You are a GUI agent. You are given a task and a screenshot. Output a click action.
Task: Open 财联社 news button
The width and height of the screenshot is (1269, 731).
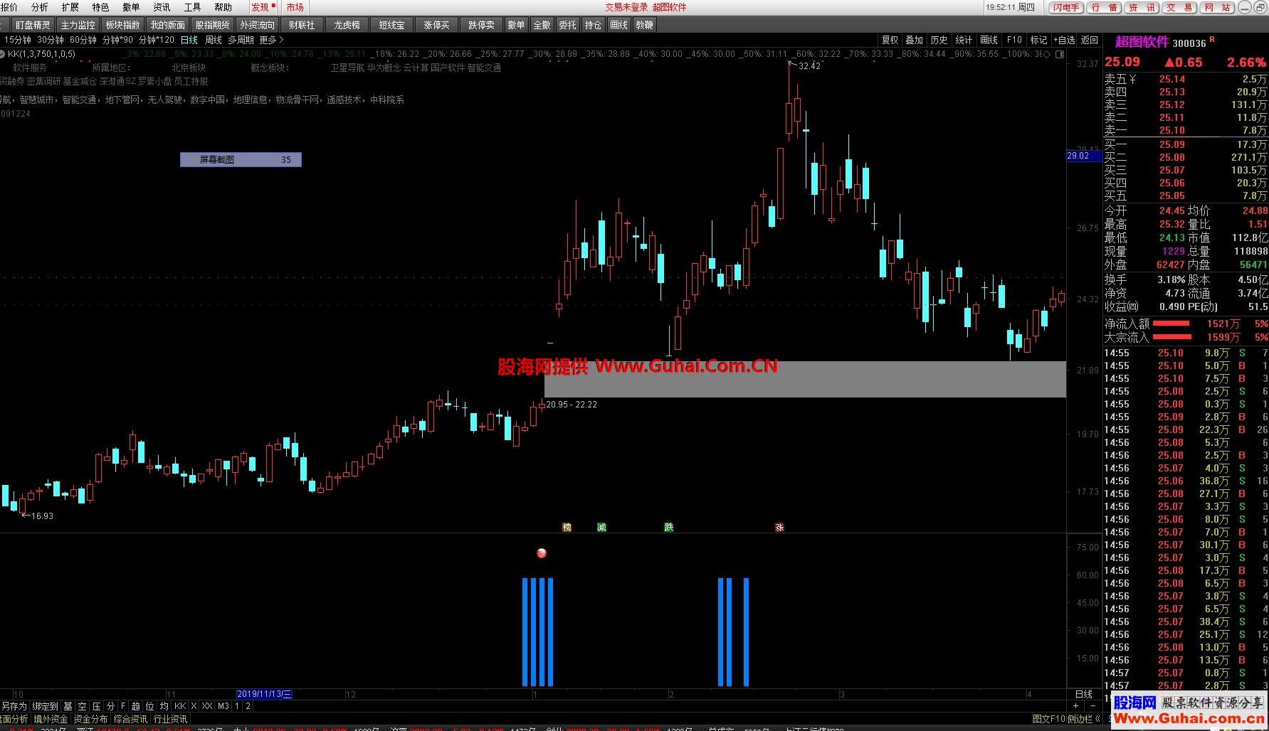pos(302,25)
